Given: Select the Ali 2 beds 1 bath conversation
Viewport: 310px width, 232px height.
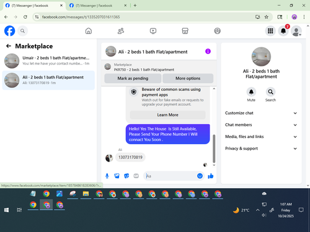Looking at the screenshot, I should coord(48,80).
